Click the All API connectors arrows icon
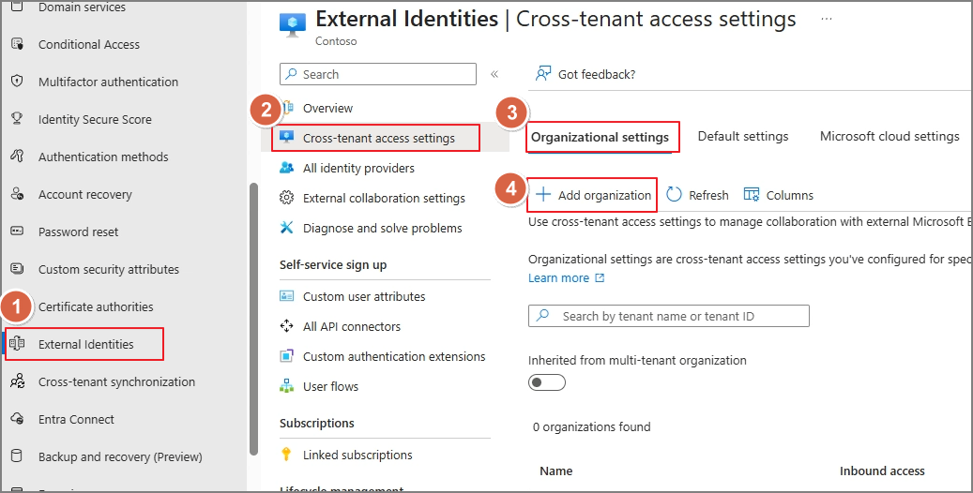Image resolution: width=973 pixels, height=493 pixels. pos(287,325)
